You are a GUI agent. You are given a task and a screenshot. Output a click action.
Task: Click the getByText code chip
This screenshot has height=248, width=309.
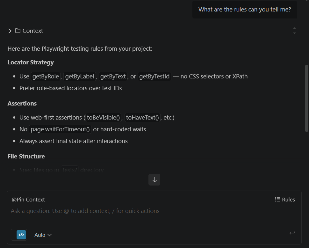tap(113, 77)
